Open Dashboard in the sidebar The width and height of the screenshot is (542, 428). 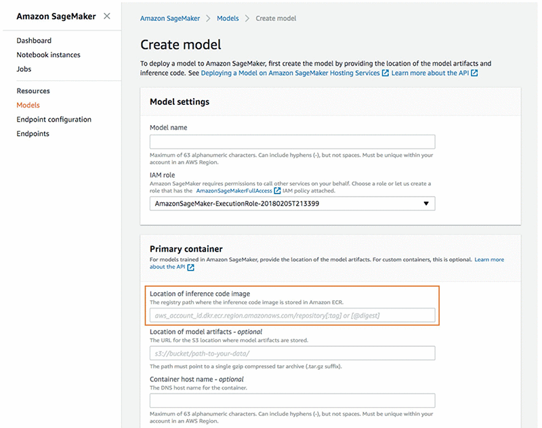(x=34, y=41)
